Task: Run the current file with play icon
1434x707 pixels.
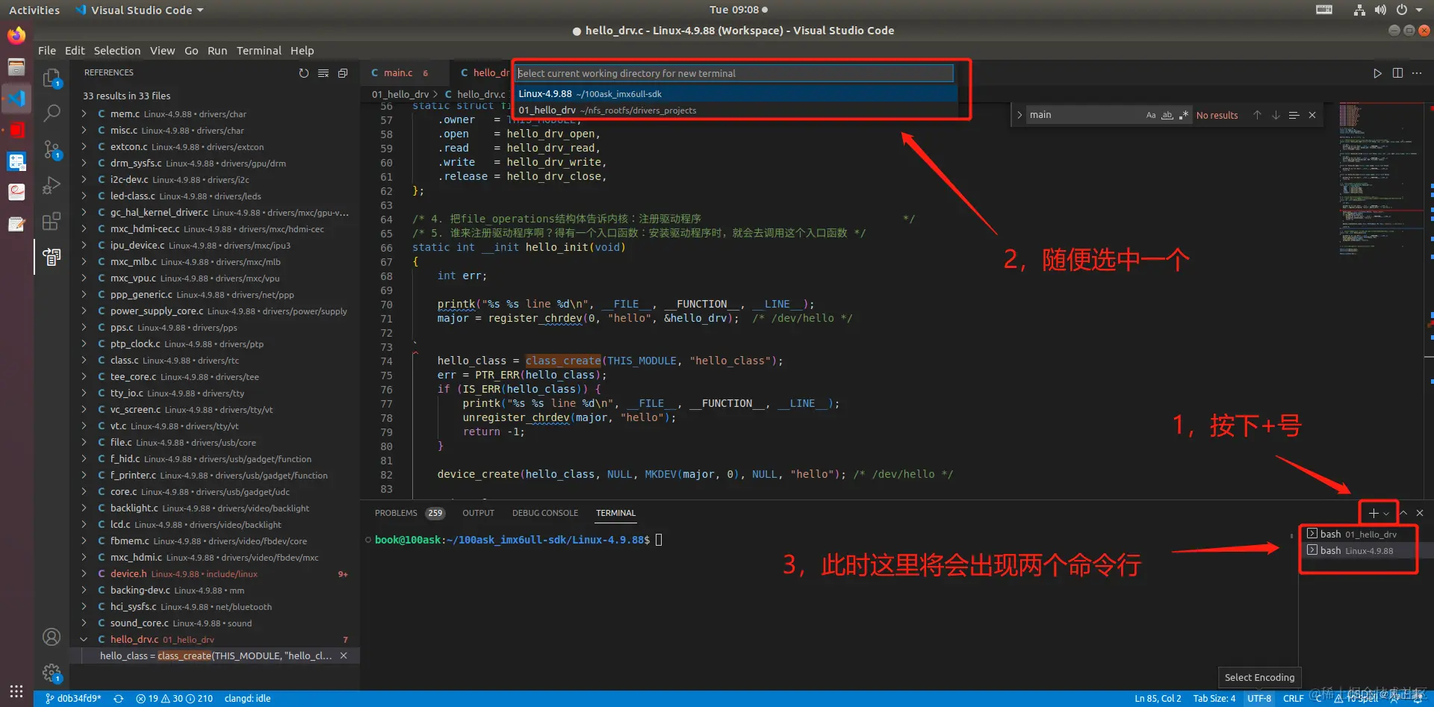Action: [1377, 73]
